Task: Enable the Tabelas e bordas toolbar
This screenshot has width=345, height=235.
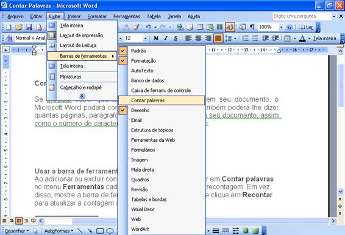Action: (162, 200)
